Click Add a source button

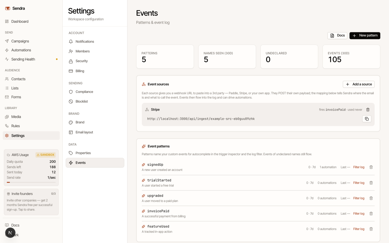tap(359, 84)
